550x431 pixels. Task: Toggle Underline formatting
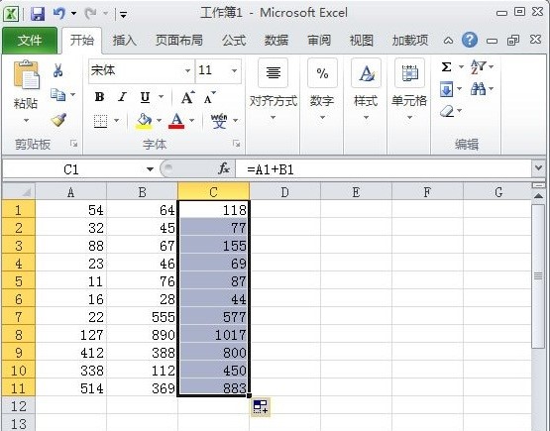(x=146, y=97)
